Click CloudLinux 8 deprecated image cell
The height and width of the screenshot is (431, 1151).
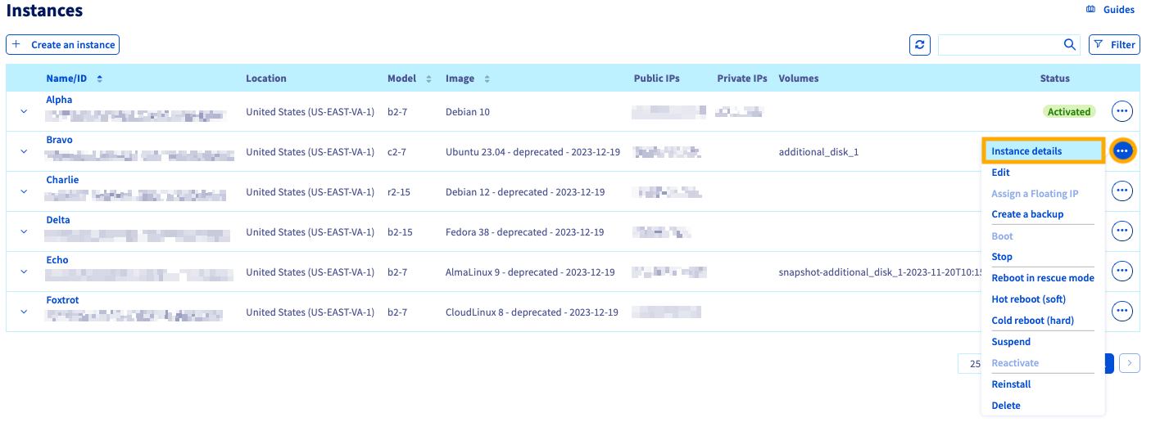click(x=532, y=312)
